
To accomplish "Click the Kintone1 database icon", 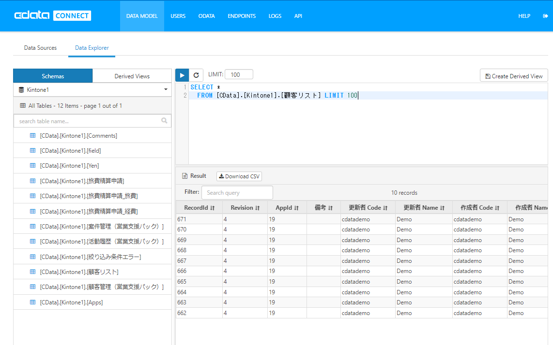I will (21, 90).
